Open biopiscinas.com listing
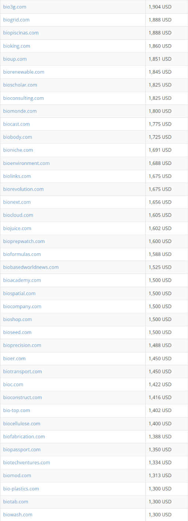This screenshot has height=521, width=188. tap(21, 33)
